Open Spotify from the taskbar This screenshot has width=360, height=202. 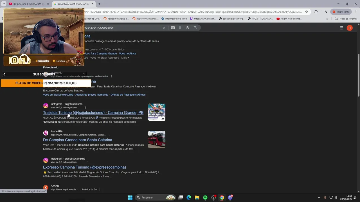point(205,198)
